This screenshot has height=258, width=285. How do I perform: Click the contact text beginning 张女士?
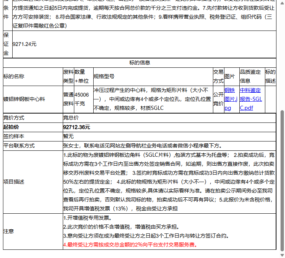143,146
